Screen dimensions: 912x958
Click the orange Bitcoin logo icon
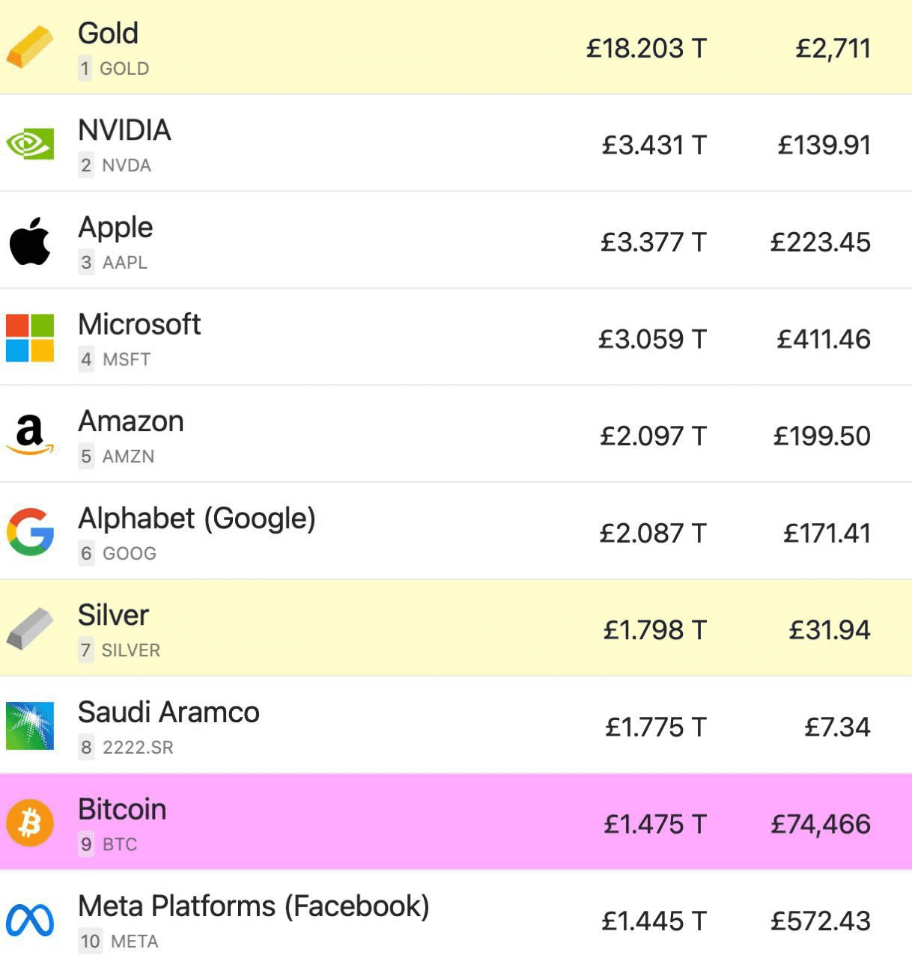tap(30, 823)
